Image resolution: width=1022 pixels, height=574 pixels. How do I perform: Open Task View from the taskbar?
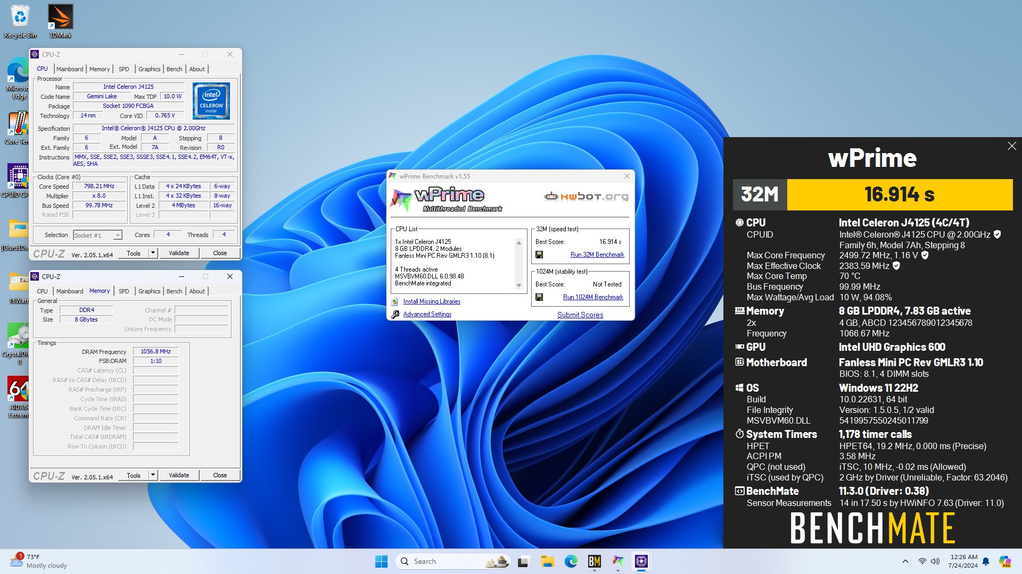524,561
